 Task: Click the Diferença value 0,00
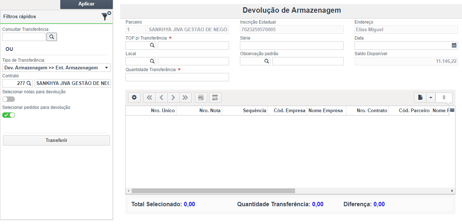[x=379, y=204]
